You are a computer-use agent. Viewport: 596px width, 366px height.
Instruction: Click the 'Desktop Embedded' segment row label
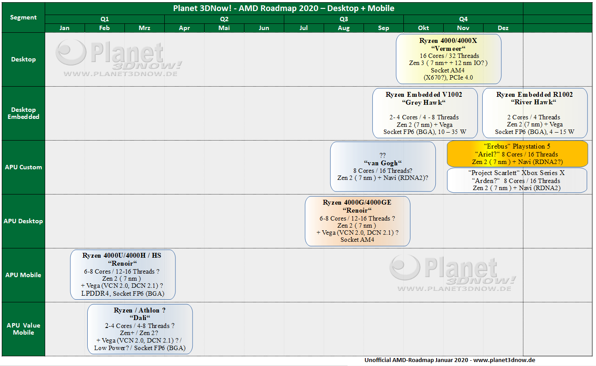(23, 113)
